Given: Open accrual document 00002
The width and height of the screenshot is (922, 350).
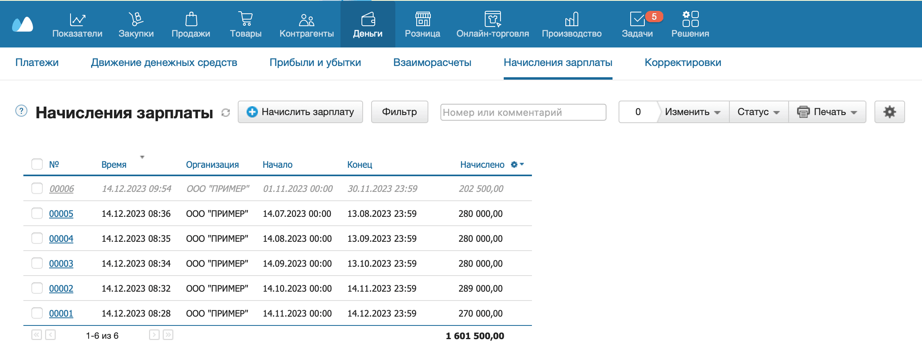Looking at the screenshot, I should [x=61, y=288].
